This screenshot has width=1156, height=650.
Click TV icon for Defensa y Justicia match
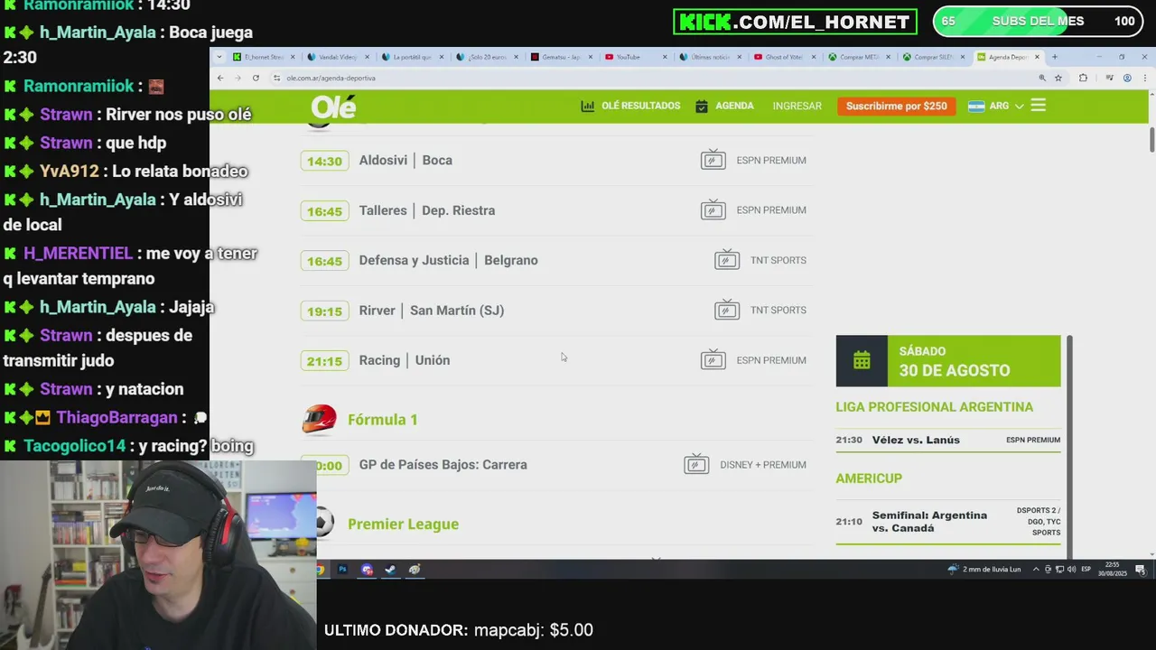(x=727, y=260)
